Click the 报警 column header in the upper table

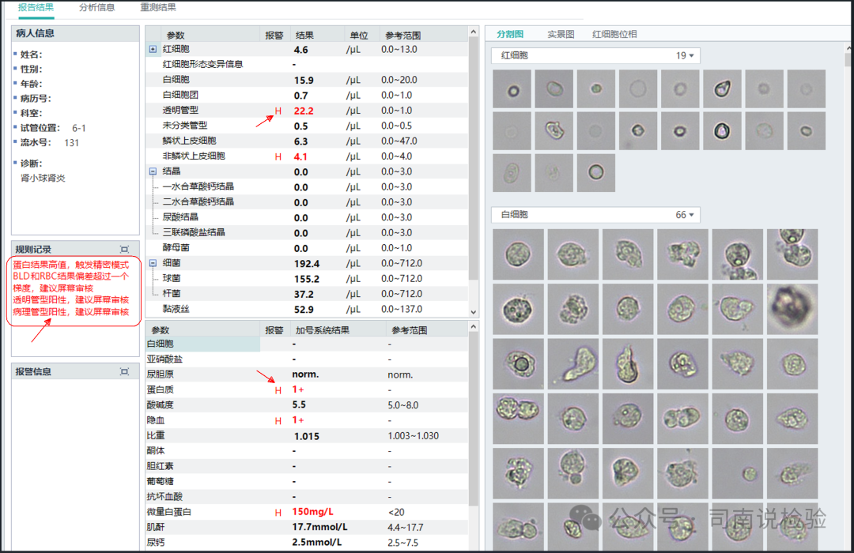pyautogui.click(x=274, y=36)
